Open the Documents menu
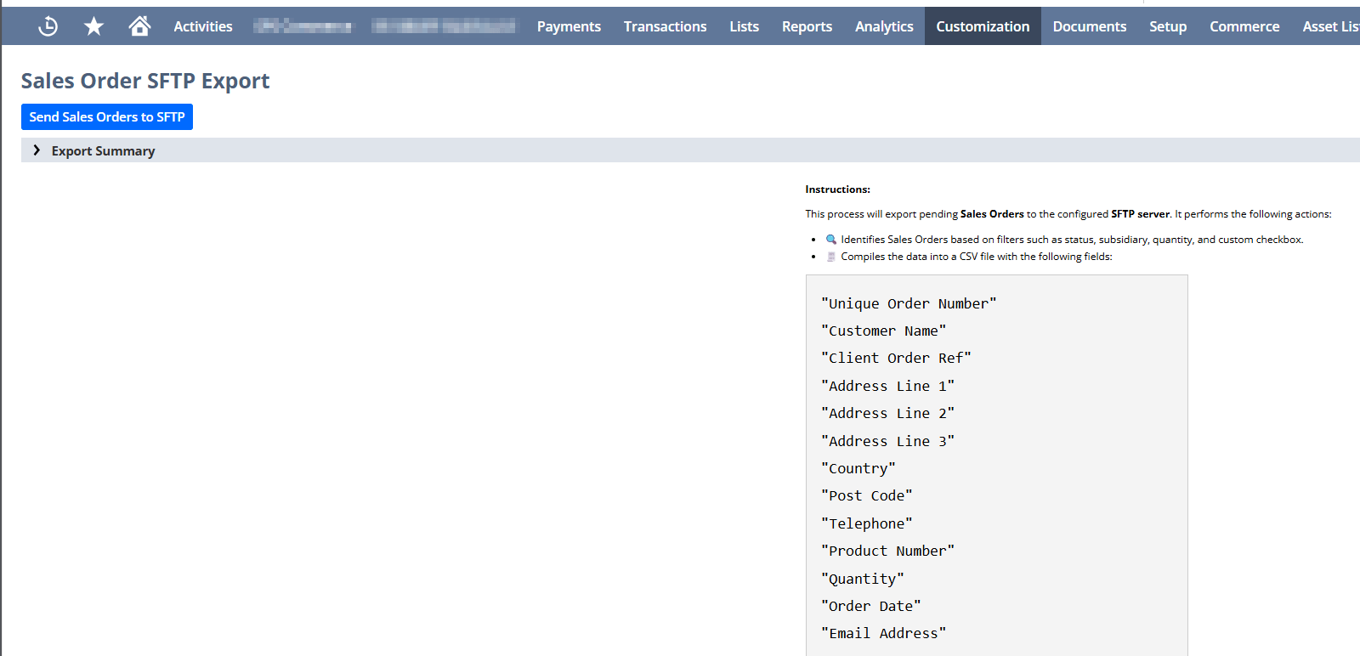The width and height of the screenshot is (1360, 656). click(1089, 26)
